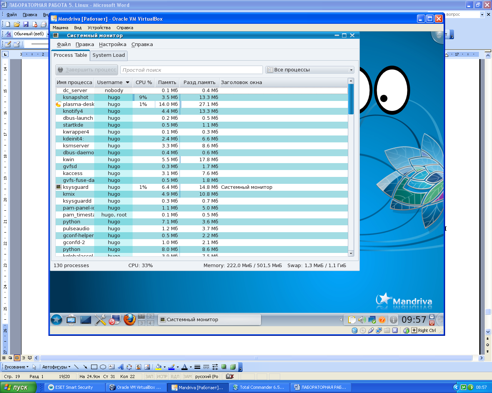
Task: Switch to the Process Table tab
Action: pos(70,55)
